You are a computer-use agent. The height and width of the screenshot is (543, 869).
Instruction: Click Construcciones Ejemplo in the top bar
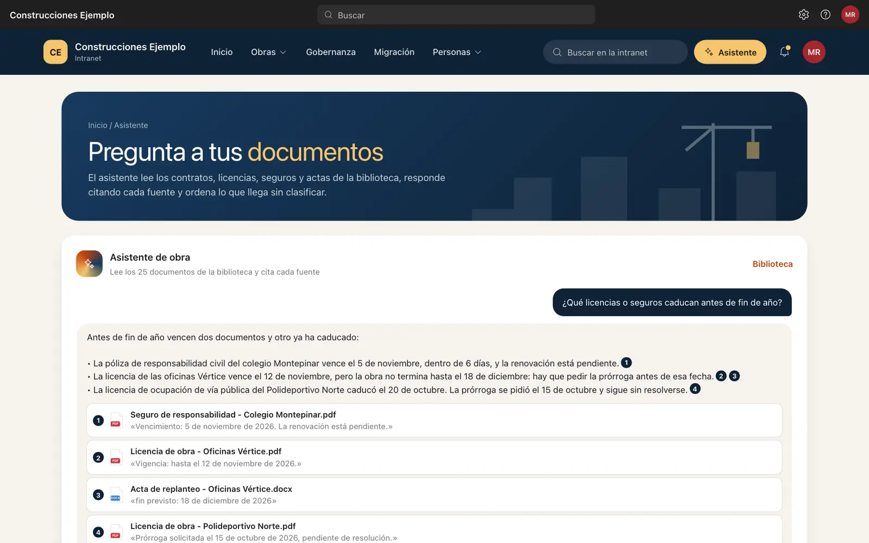click(62, 15)
